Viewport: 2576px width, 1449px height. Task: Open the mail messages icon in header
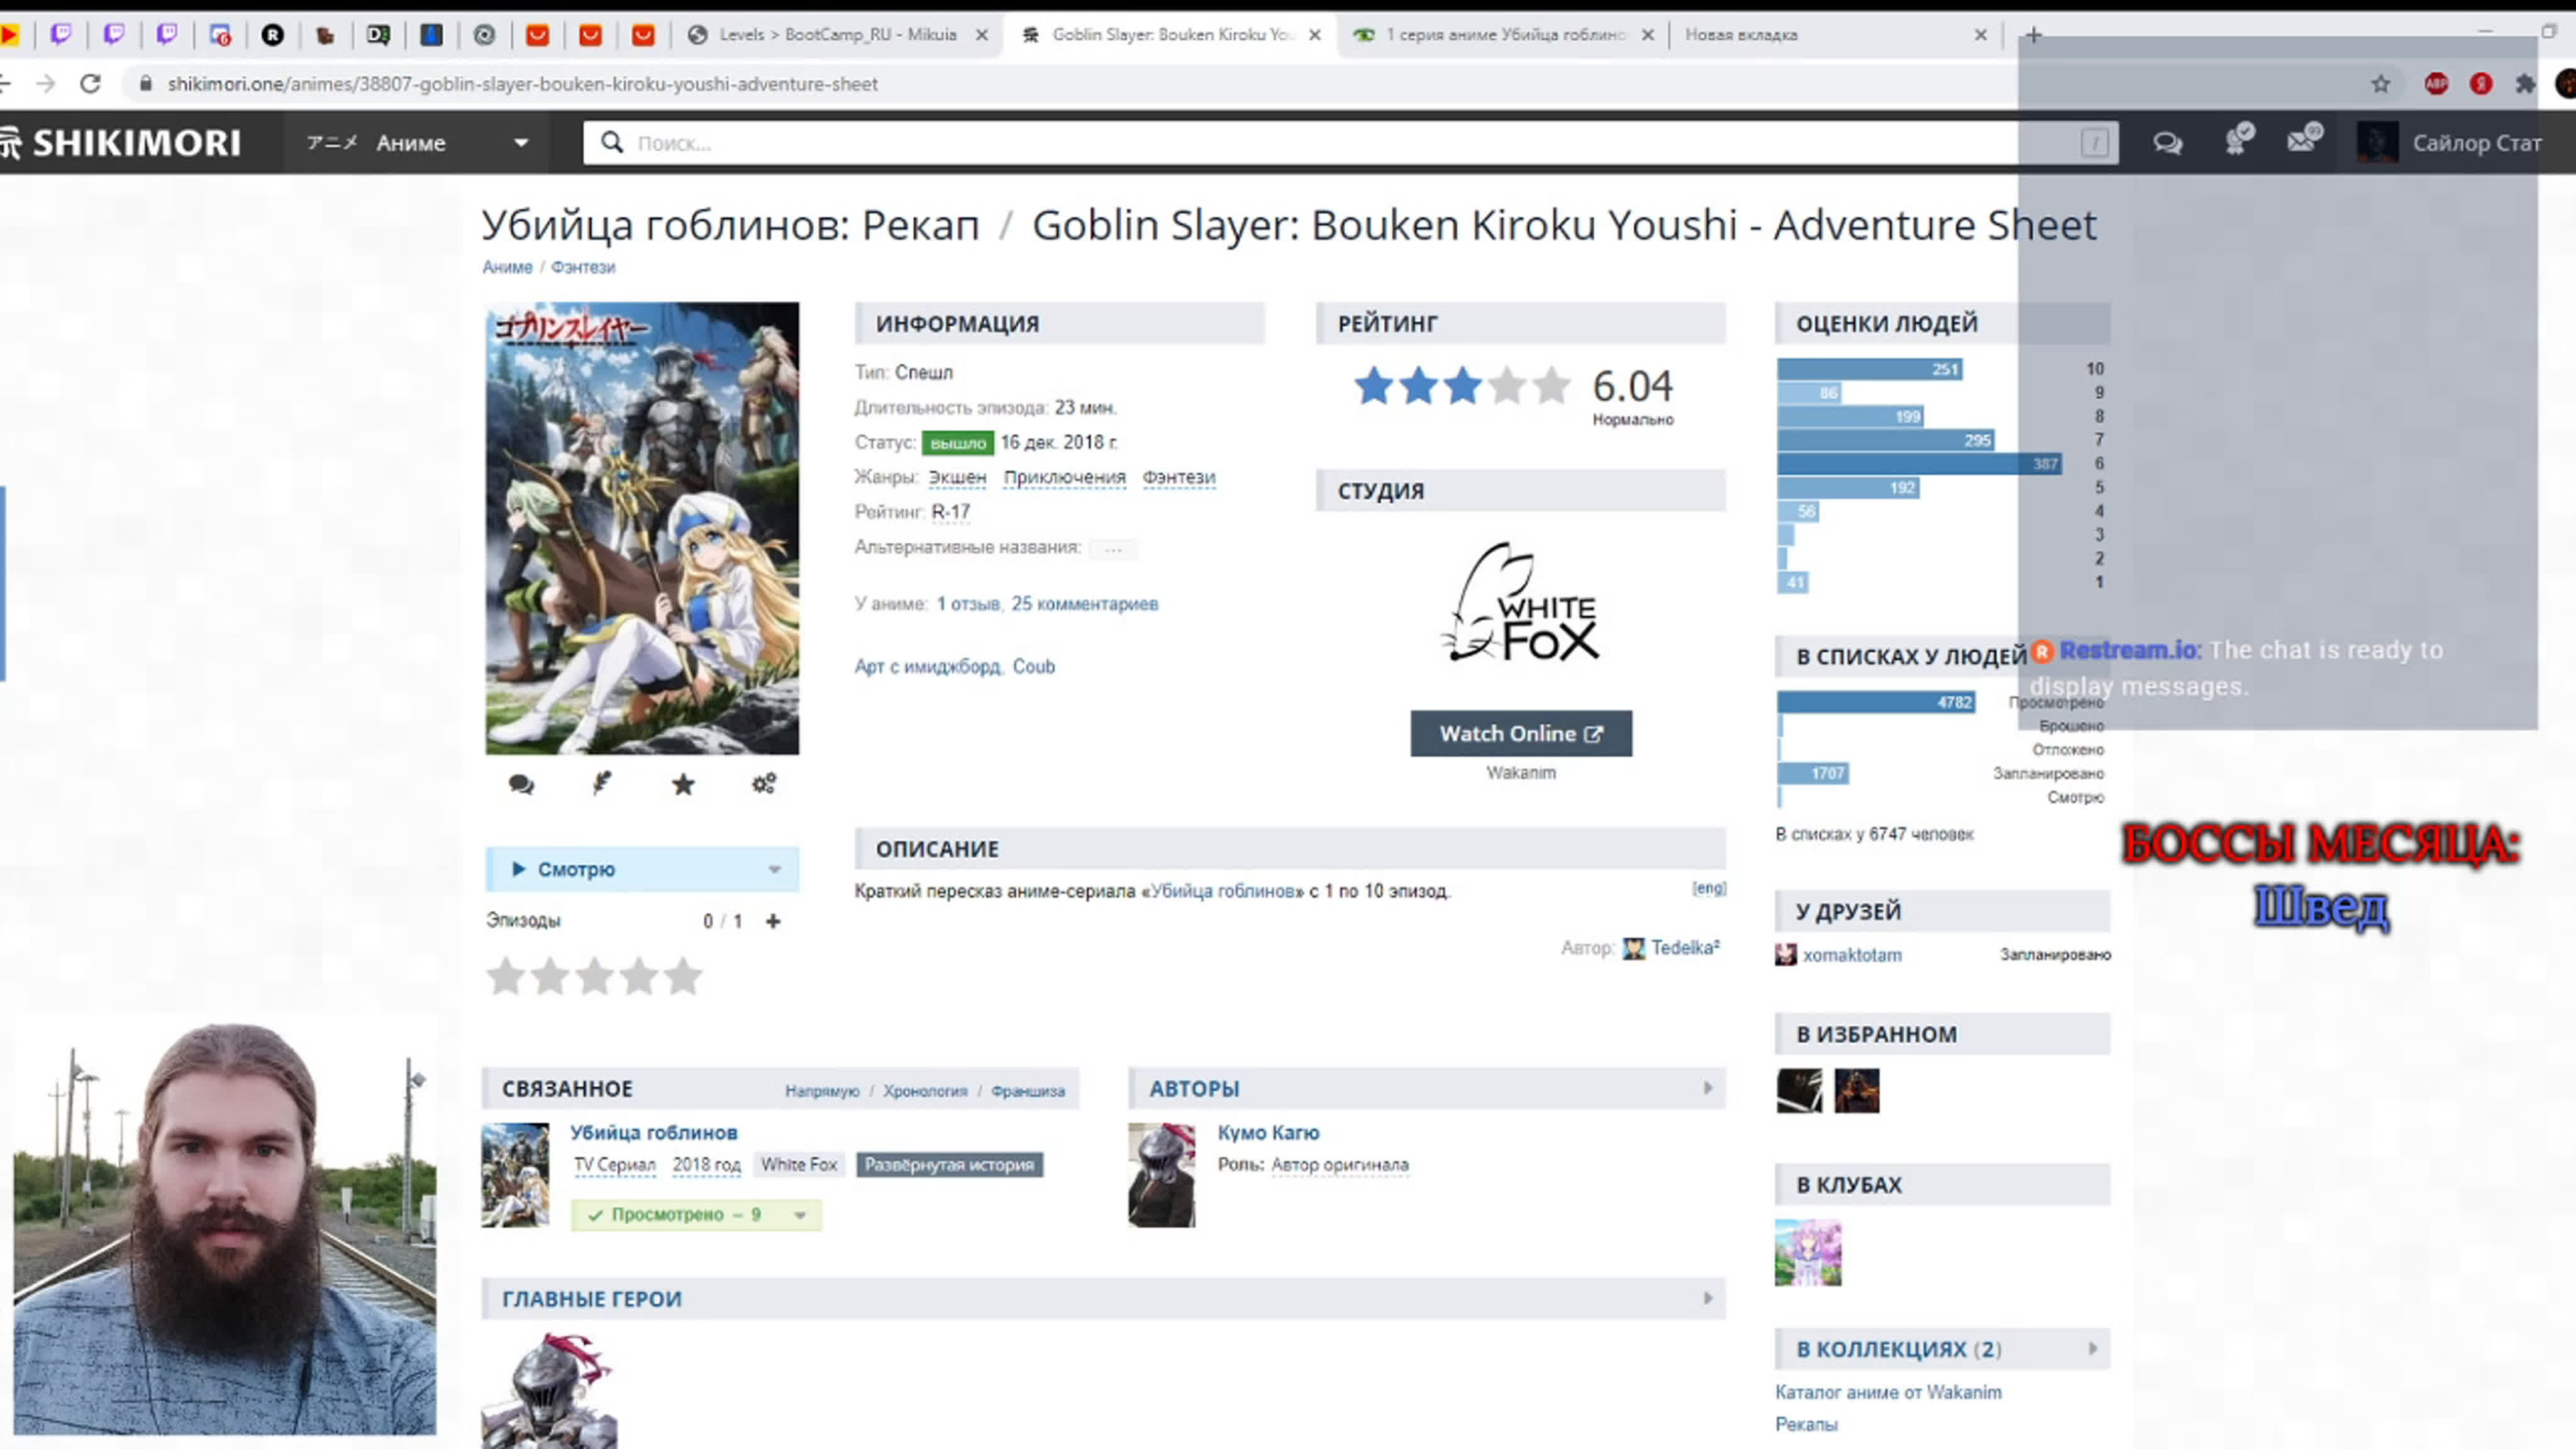tap(2304, 139)
